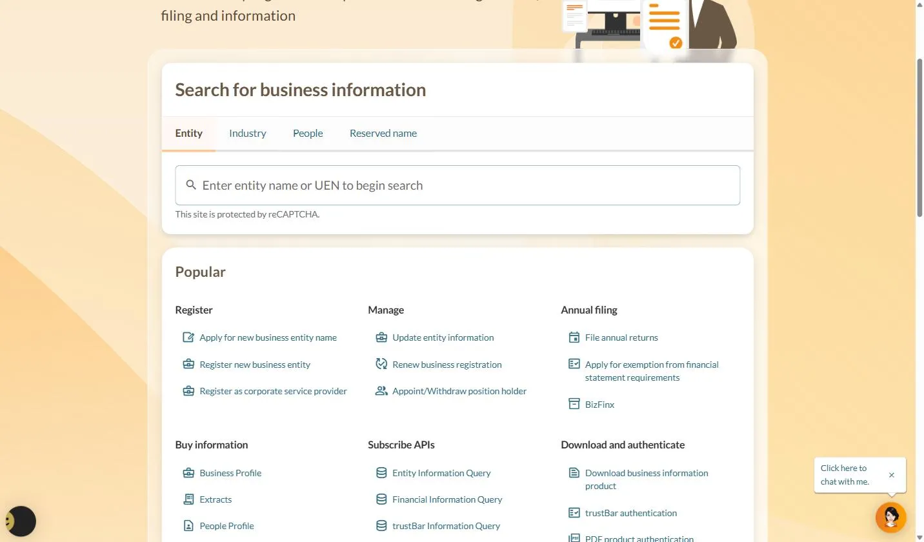Click the icon beside Apply for new business entity name
This screenshot has height=542, width=924.
(x=188, y=337)
